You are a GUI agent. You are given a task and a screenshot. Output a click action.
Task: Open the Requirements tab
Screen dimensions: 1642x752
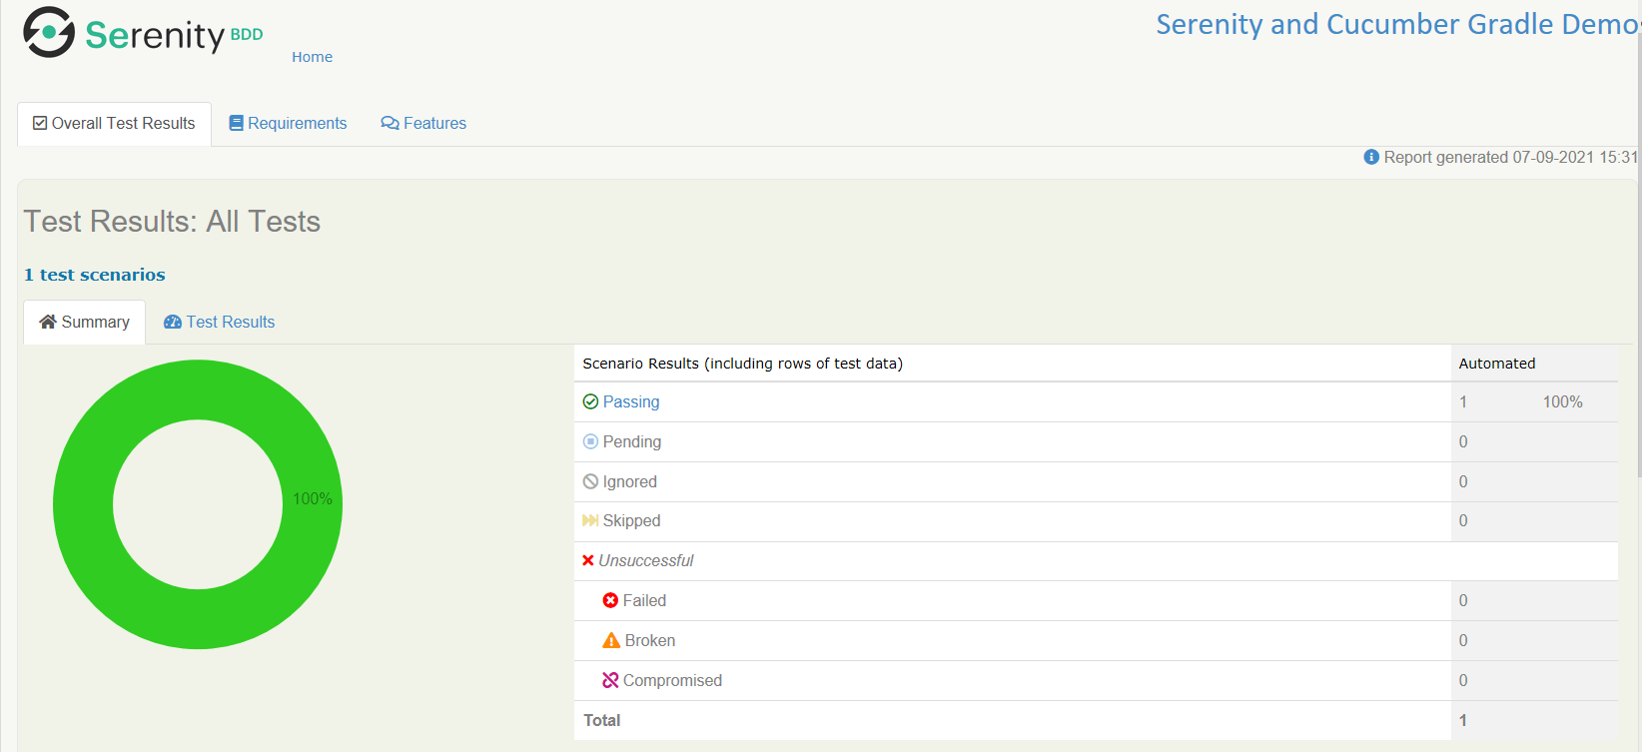coord(288,124)
